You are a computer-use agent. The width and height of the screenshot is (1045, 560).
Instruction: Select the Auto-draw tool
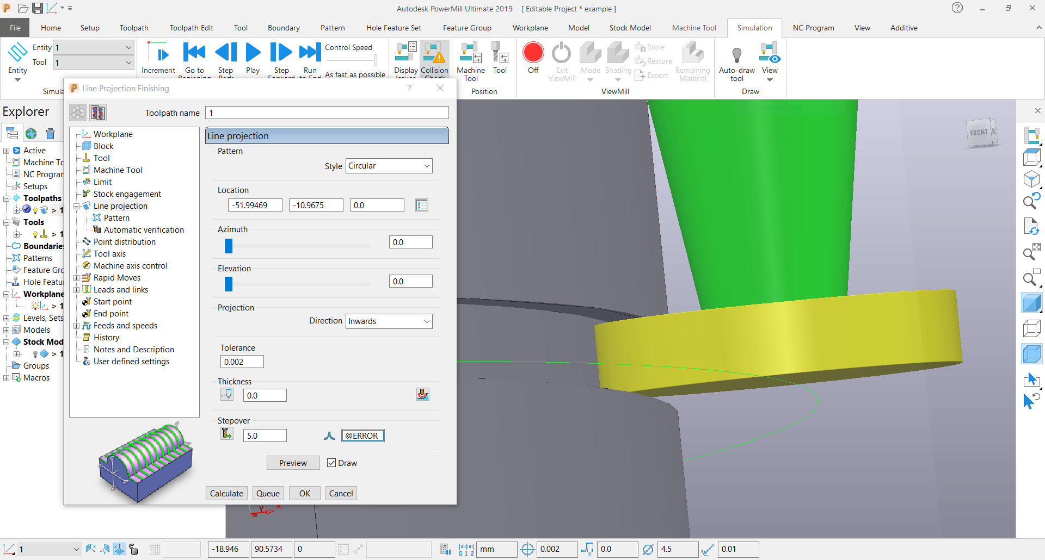click(736, 60)
